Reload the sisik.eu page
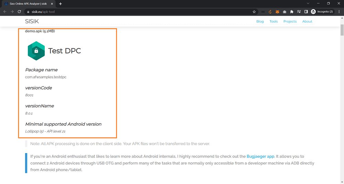 coord(19,12)
